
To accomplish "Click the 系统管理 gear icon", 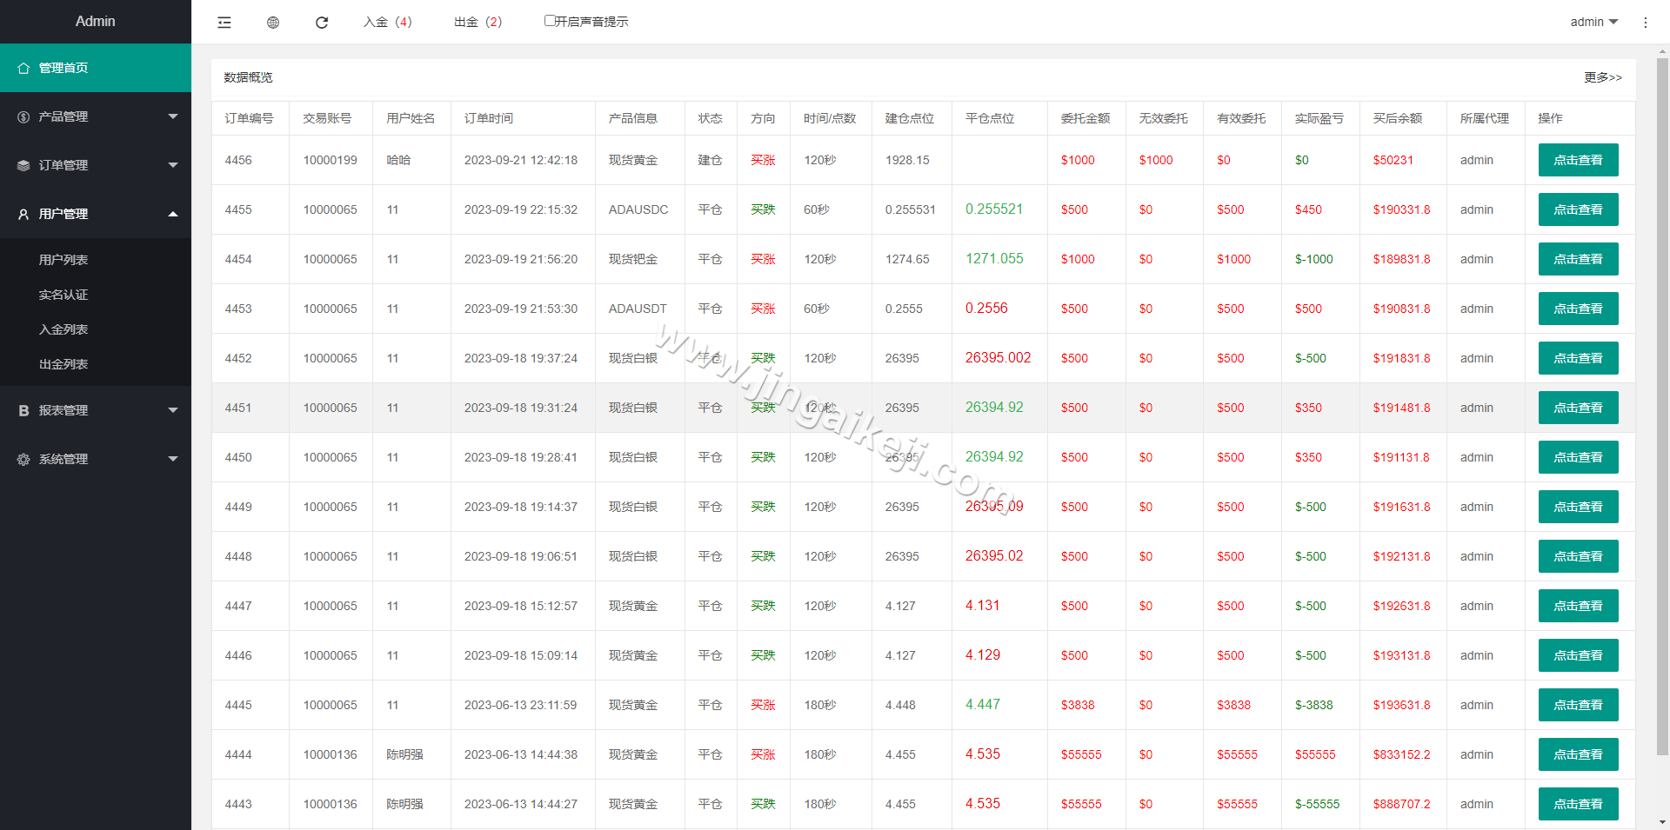I will (x=23, y=459).
